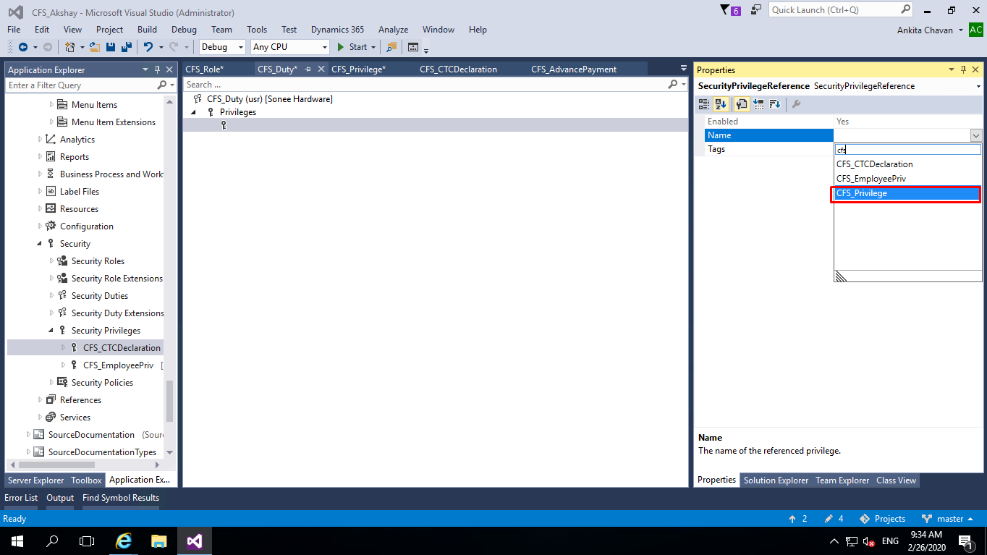Open the SecurityPrivilegeReference object selector dropdown

click(978, 86)
